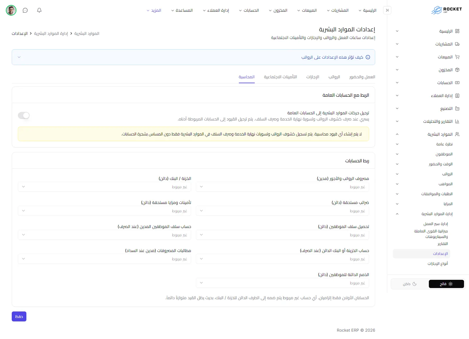Click the Rocket ERP logo
The height and width of the screenshot is (339, 469).
pyautogui.click(x=447, y=10)
